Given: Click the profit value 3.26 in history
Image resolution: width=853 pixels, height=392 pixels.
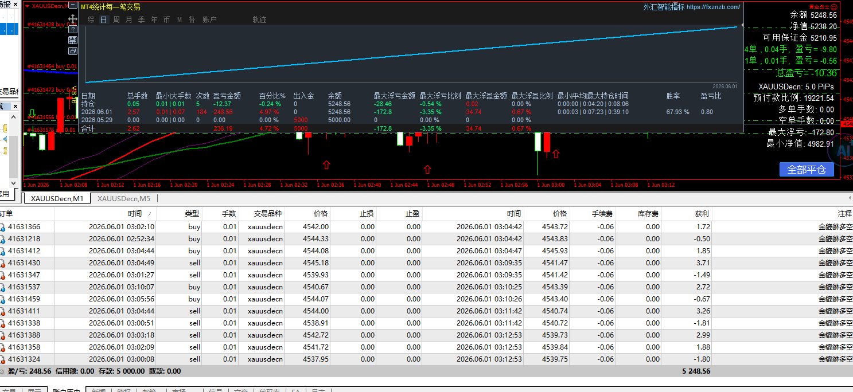Looking at the screenshot, I should click(x=702, y=311).
